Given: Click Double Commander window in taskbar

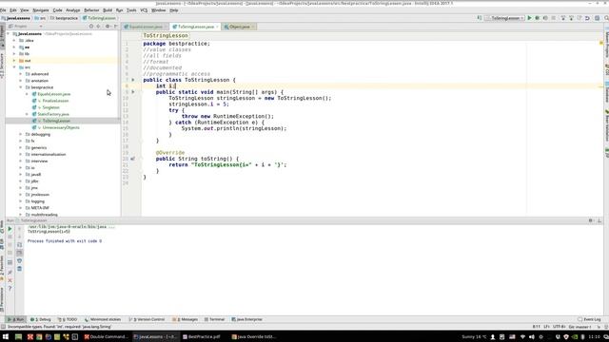Looking at the screenshot, I should click(x=106, y=337).
